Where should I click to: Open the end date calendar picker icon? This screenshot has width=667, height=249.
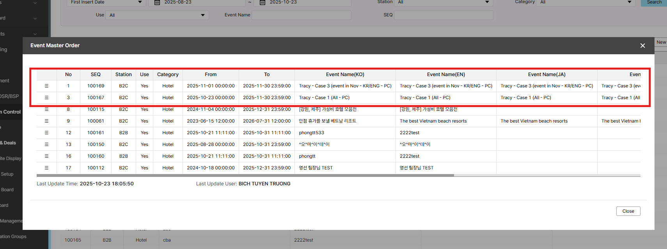pyautogui.click(x=263, y=2)
